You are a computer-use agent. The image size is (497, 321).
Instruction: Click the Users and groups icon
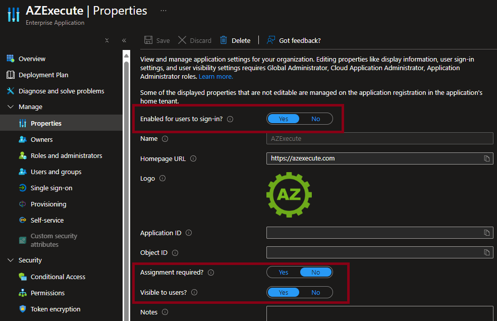[x=23, y=172]
